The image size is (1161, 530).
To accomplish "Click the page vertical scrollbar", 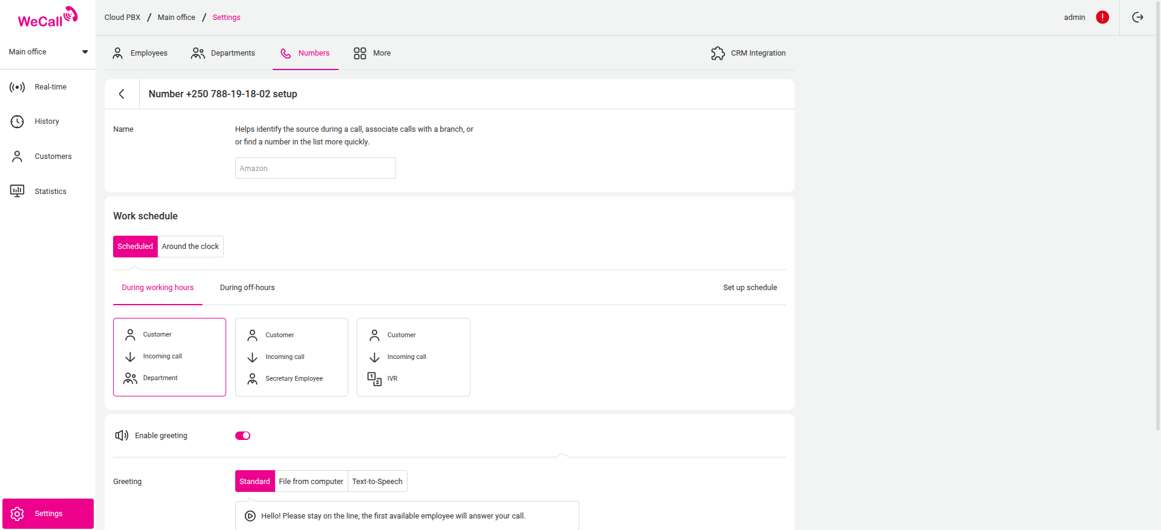I will pyautogui.click(x=1158, y=215).
